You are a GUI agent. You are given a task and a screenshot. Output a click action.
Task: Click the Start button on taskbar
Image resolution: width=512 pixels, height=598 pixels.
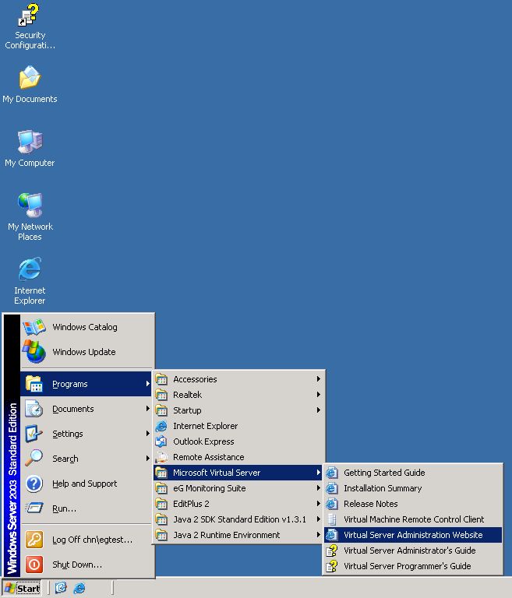click(22, 588)
